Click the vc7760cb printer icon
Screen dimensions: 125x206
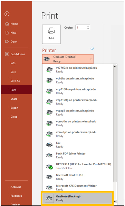[49, 69]
